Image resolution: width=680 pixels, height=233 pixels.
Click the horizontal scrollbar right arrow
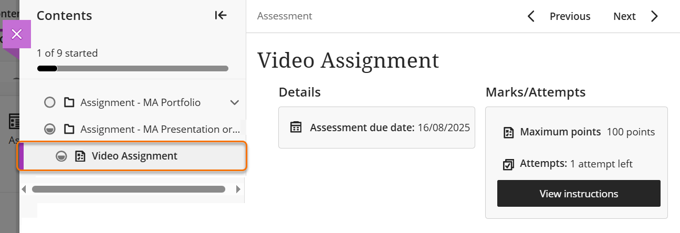(238, 189)
